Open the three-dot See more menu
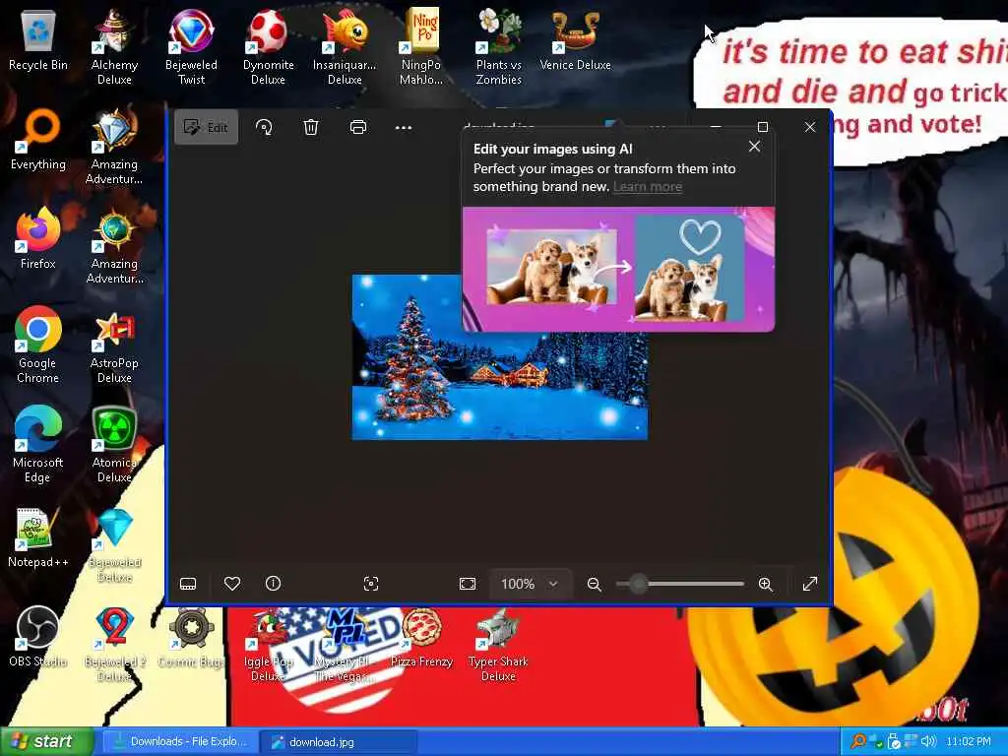1008x756 pixels. tap(403, 127)
